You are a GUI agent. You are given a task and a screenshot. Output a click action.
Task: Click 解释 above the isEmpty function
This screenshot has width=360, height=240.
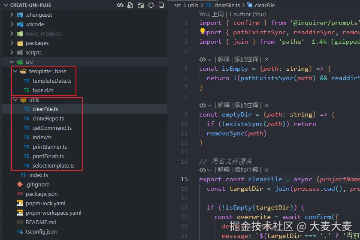pos(224,60)
